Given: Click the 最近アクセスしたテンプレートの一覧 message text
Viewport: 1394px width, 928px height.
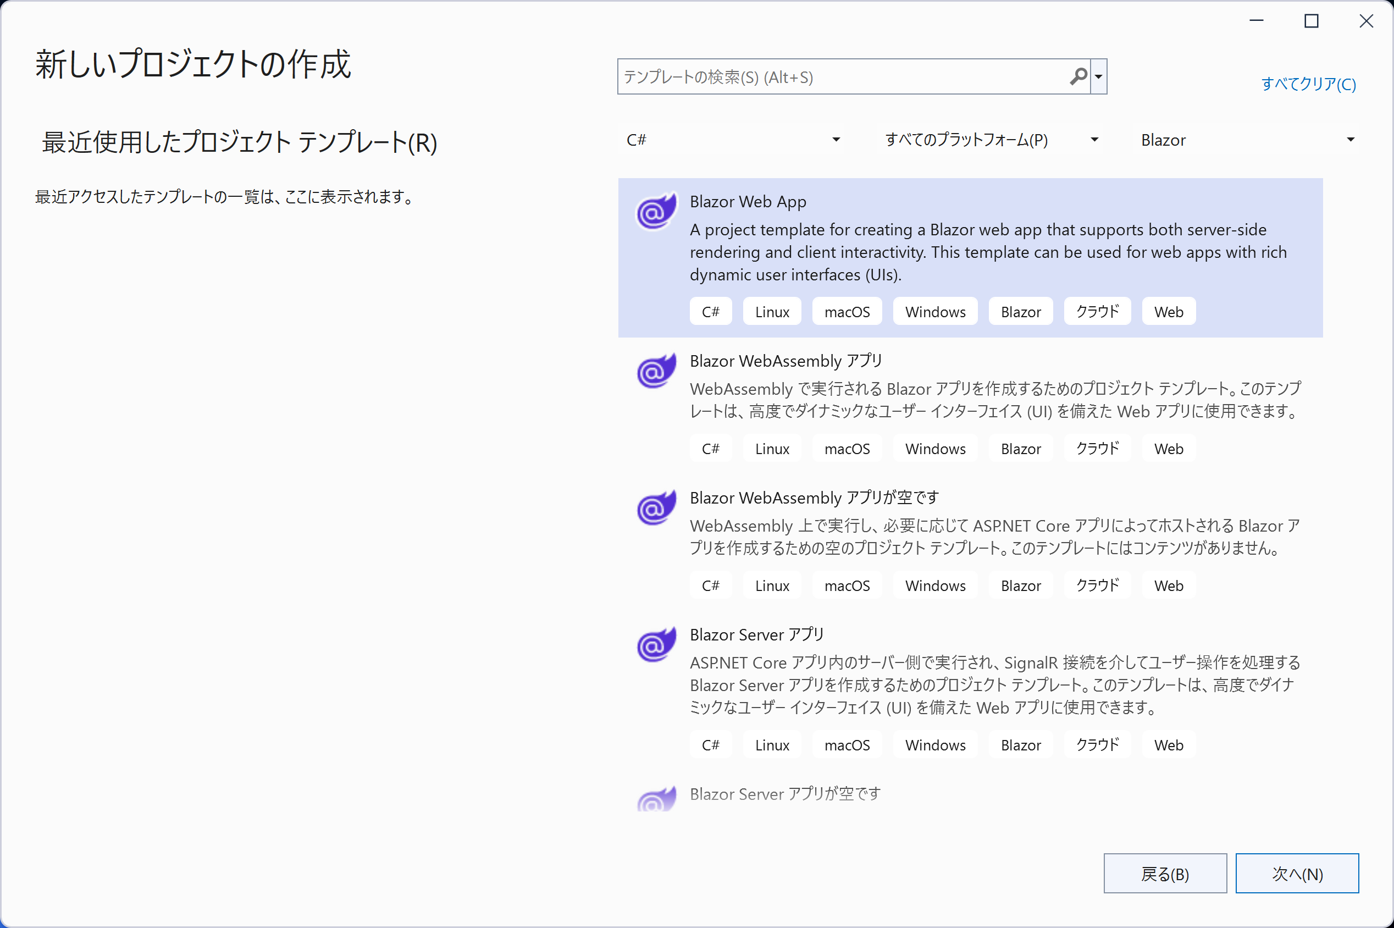Looking at the screenshot, I should point(225,196).
